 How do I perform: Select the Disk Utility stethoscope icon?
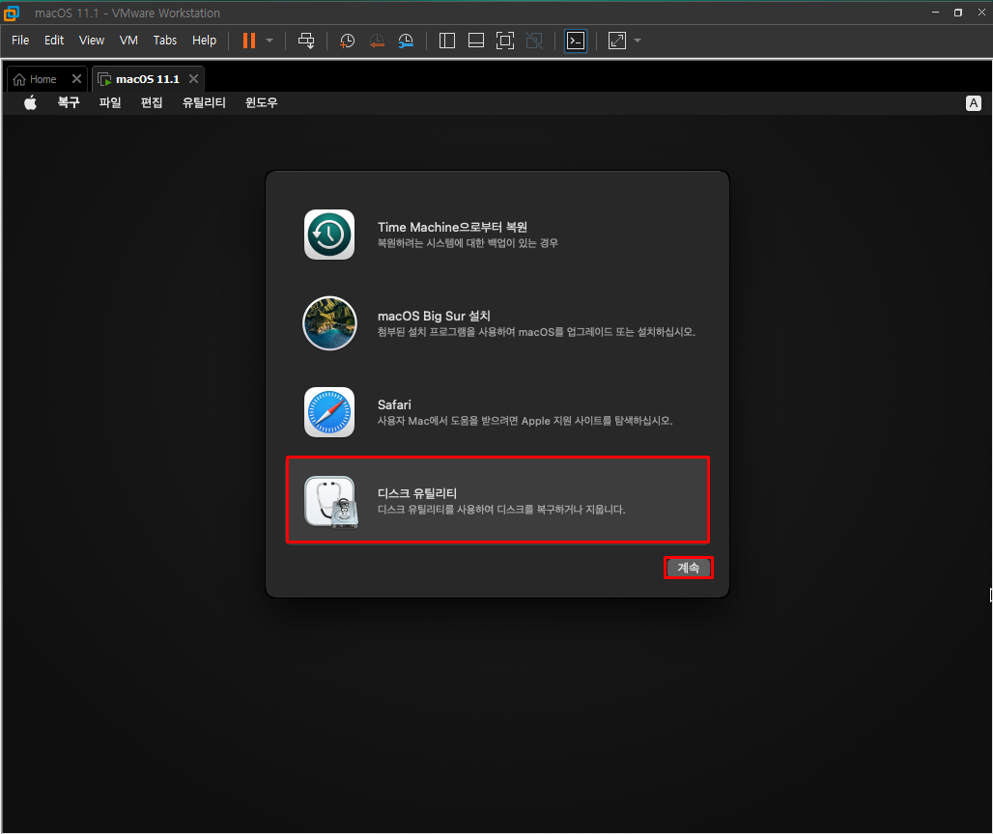click(x=331, y=502)
